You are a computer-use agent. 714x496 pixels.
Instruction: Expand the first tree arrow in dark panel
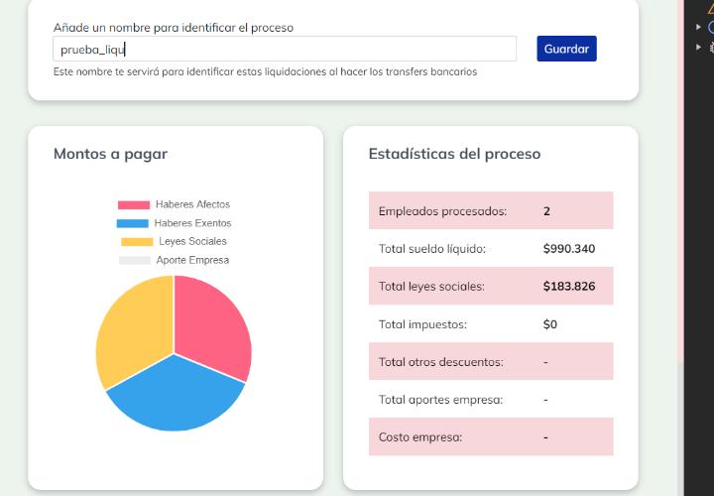(x=699, y=27)
